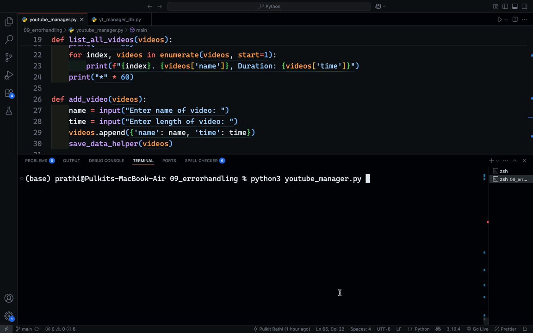Go back with the left arrow
Screen dimensions: 533x333
[x=149, y=6]
